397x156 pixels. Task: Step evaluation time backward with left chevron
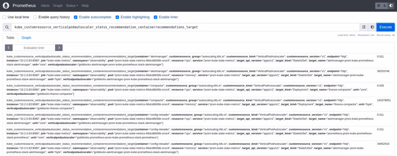[x=9, y=48]
